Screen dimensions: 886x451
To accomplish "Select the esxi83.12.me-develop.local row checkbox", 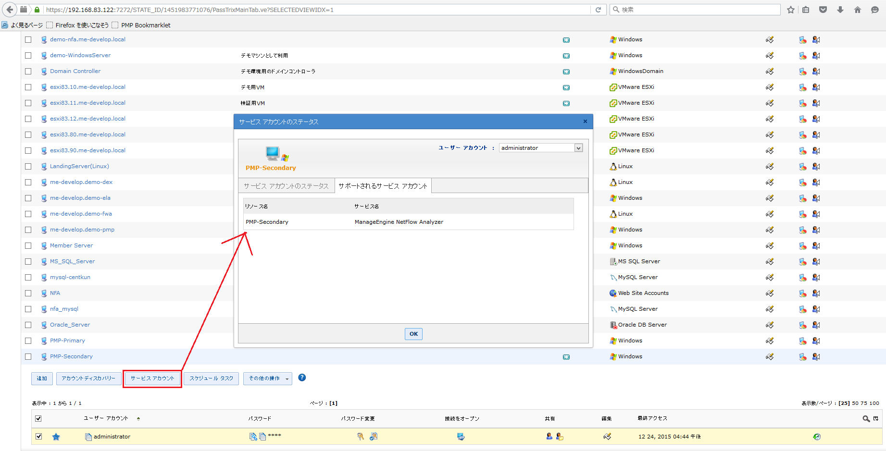I will tap(28, 119).
